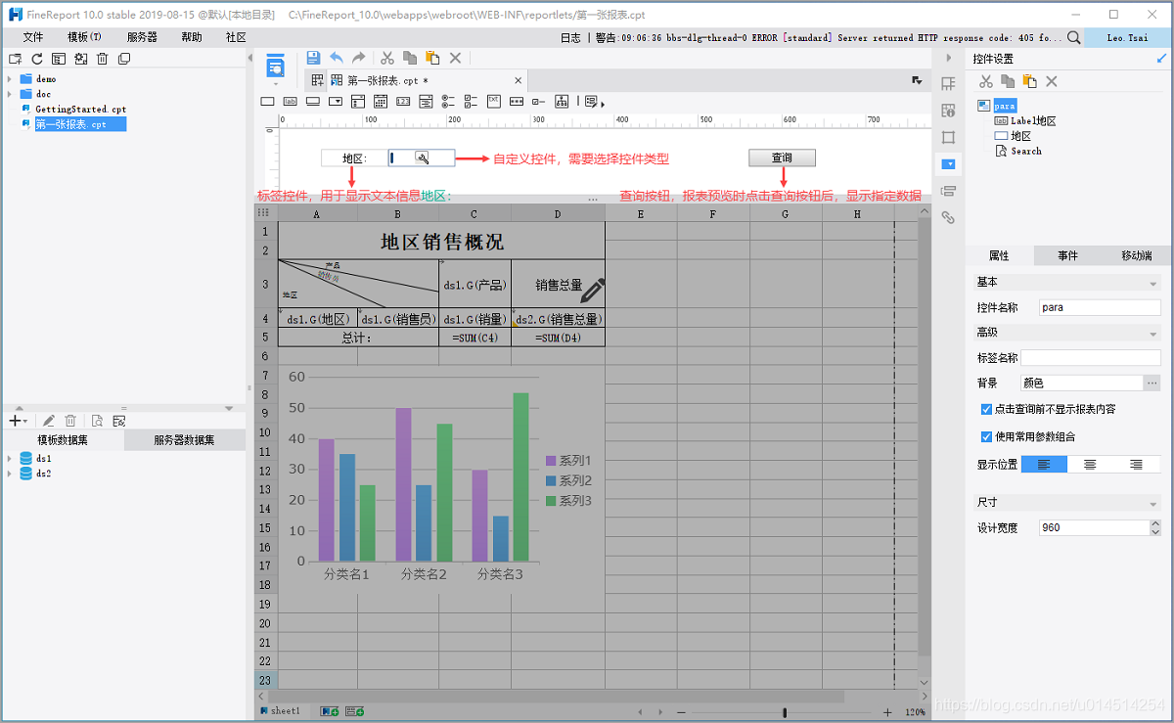Open dropdown arrow beside plus in dataset toolbar
This screenshot has height=723, width=1174.
click(x=24, y=422)
